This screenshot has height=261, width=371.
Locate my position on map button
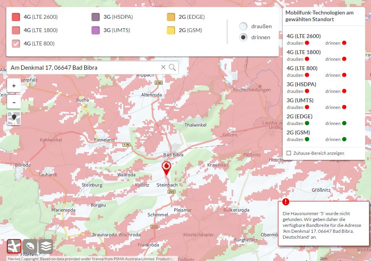pos(14,118)
